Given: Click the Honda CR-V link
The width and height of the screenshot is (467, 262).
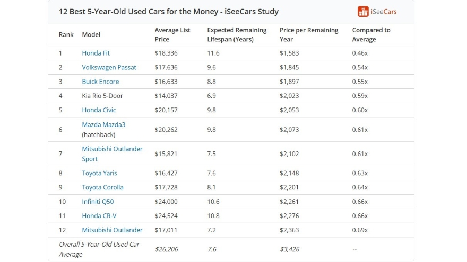Looking at the screenshot, I should click(x=98, y=216).
